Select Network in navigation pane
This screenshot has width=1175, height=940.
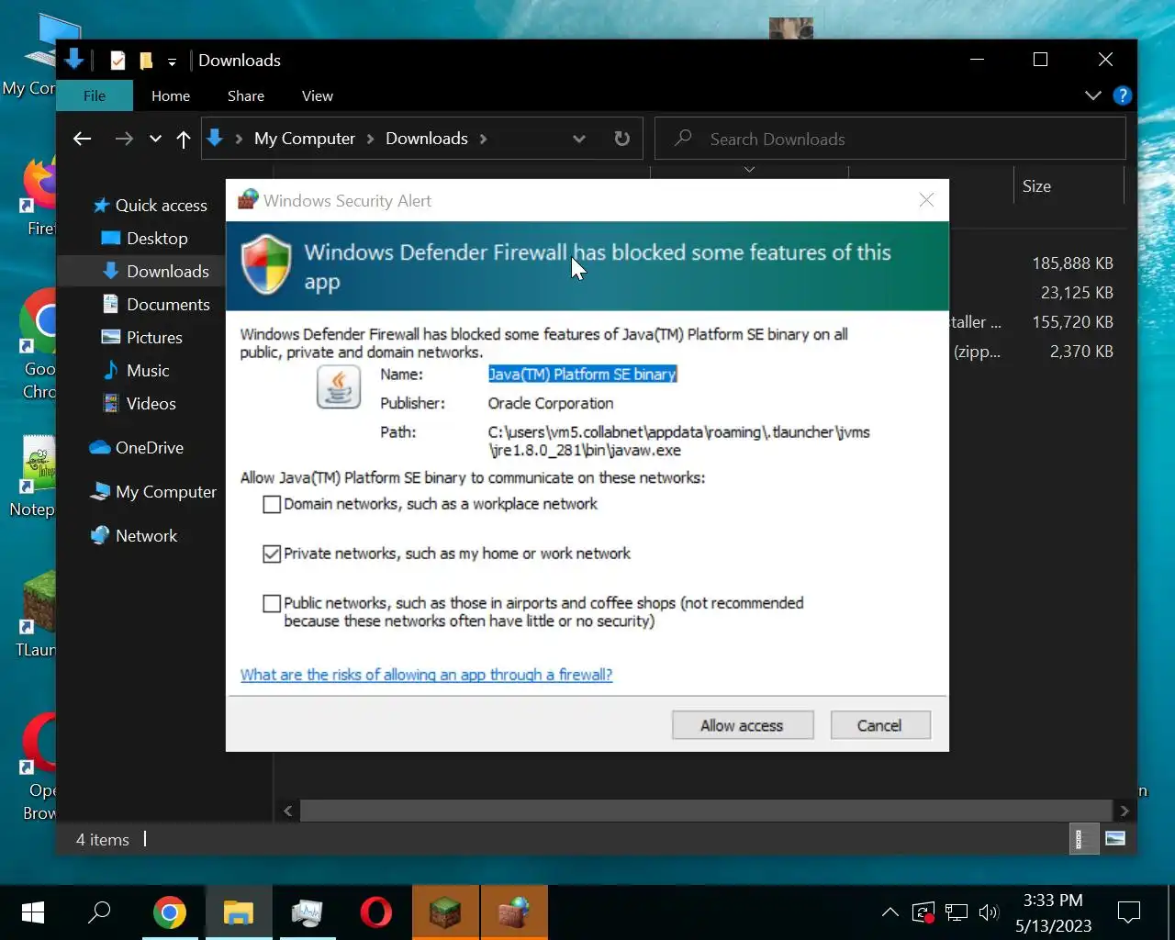click(134, 536)
